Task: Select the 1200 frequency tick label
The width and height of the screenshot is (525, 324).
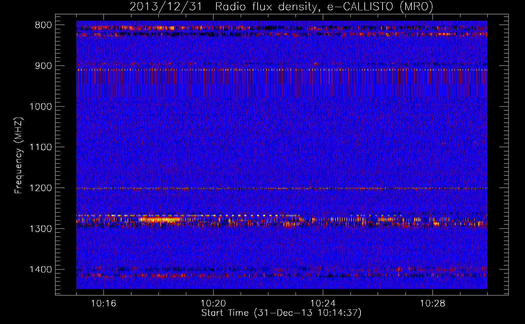Action: [41, 188]
